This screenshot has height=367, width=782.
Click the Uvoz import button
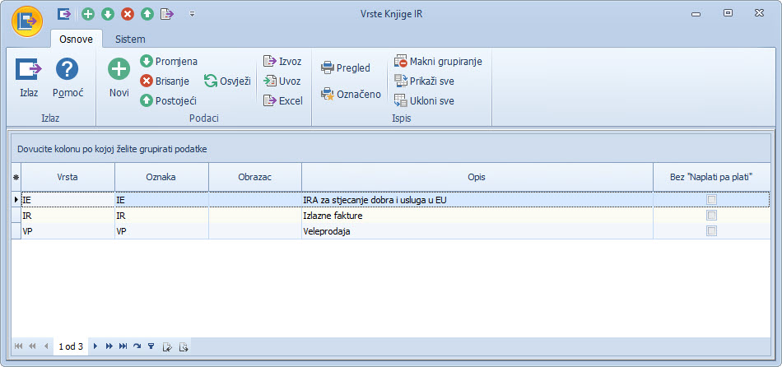click(x=283, y=81)
